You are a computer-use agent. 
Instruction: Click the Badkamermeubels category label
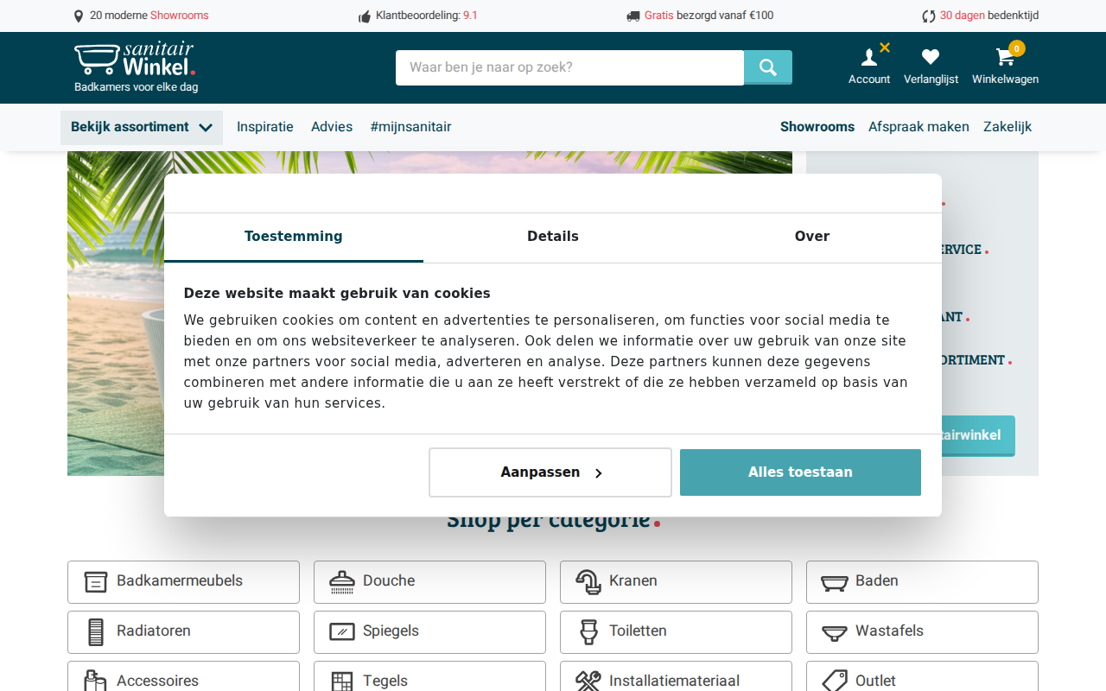tap(180, 581)
